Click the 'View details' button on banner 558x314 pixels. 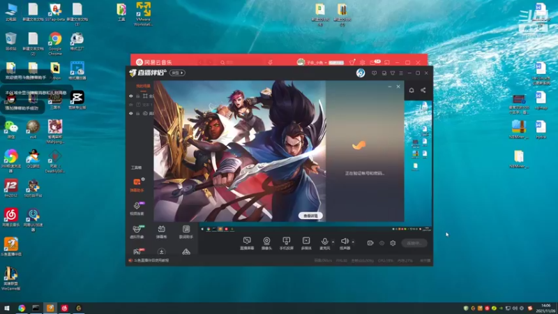pos(310,216)
